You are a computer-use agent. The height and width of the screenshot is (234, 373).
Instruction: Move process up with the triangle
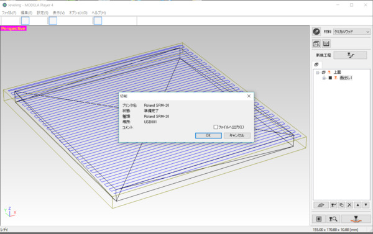[x=358, y=205]
